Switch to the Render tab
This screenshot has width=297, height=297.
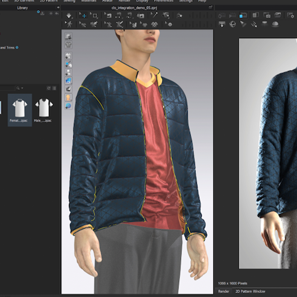coord(223,291)
